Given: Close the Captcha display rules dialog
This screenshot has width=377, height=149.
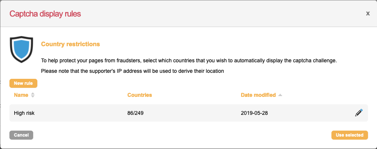Looking at the screenshot, I should pyautogui.click(x=368, y=14).
